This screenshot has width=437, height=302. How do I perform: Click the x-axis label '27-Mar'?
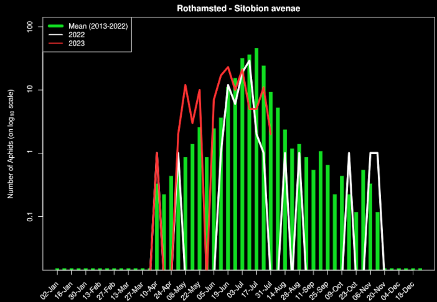(135, 290)
